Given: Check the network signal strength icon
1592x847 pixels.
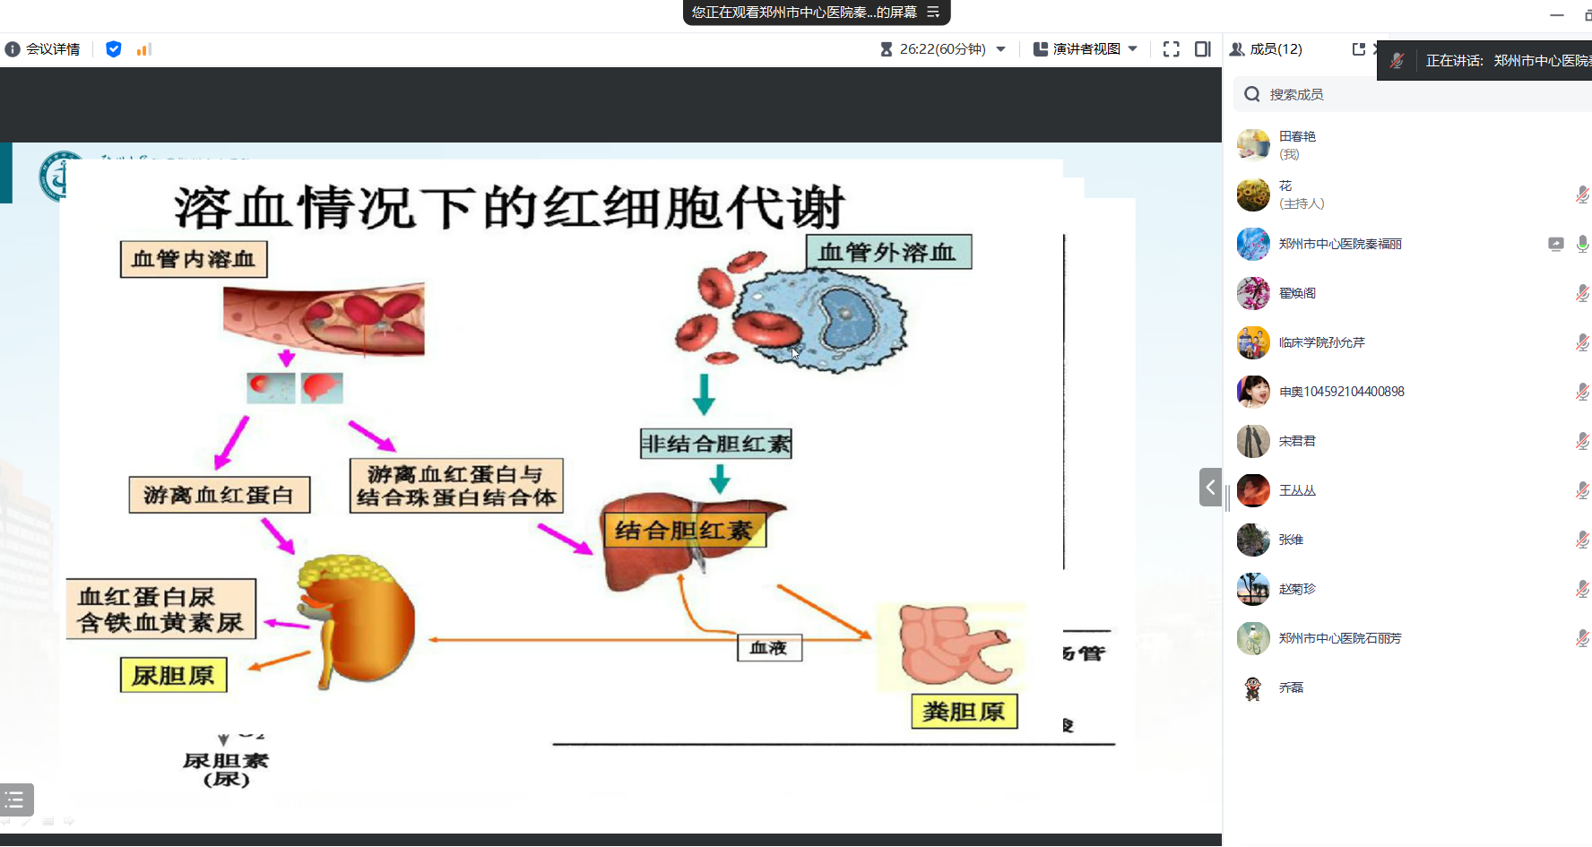Looking at the screenshot, I should 143,49.
